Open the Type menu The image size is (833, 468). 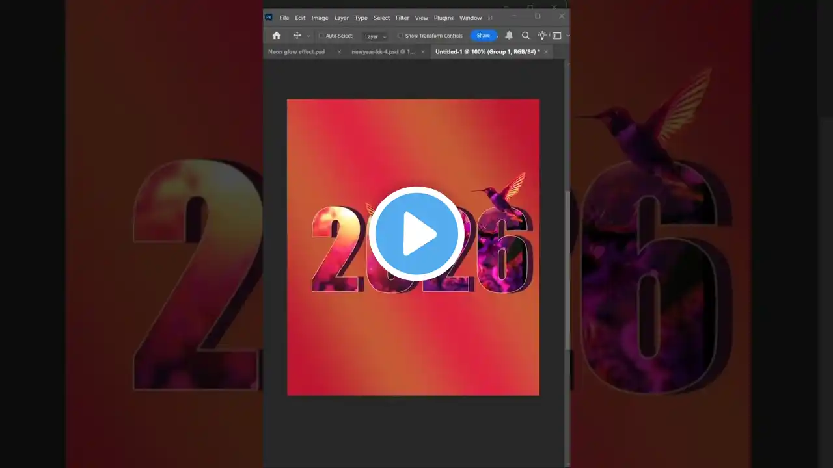coord(361,18)
